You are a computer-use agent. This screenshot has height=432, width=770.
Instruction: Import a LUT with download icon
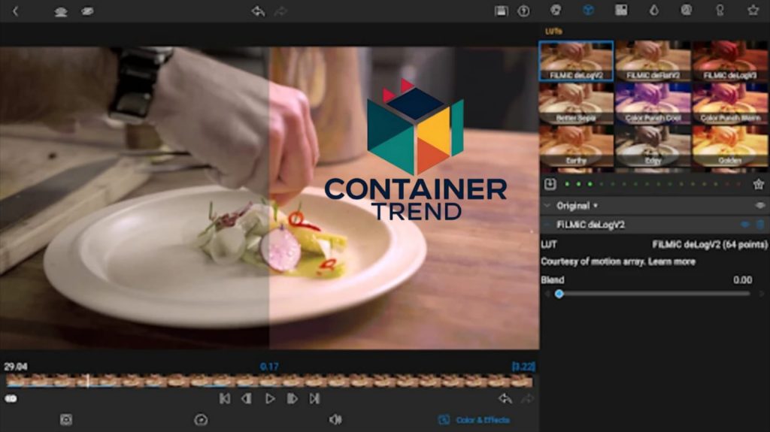click(550, 184)
